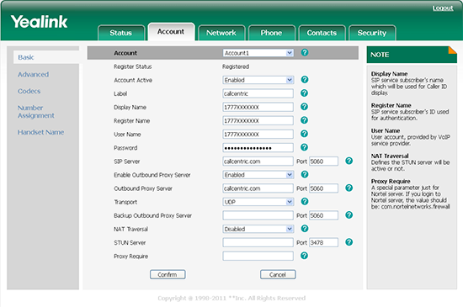Open Advanced in the sidebar
Screen dimensions: 463x307
pyautogui.click(x=33, y=74)
